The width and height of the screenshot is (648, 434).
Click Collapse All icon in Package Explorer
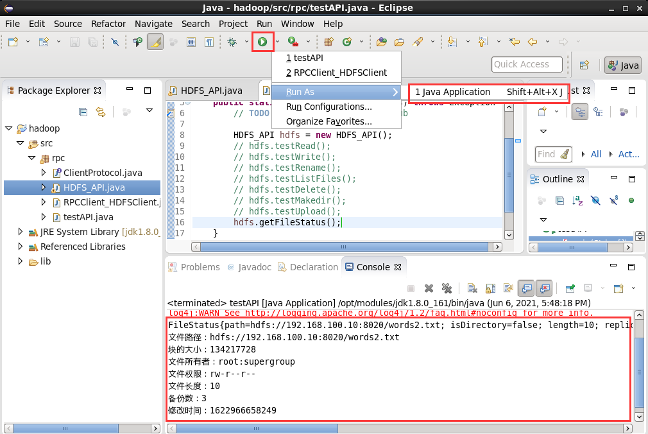click(83, 112)
